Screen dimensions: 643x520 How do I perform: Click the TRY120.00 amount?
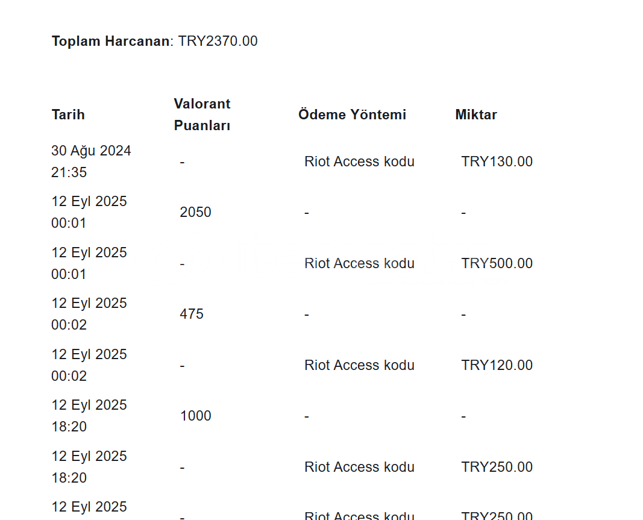pos(497,365)
